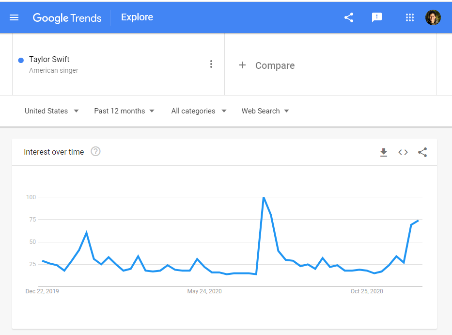Open the embed code icon
452x335 pixels.
403,152
